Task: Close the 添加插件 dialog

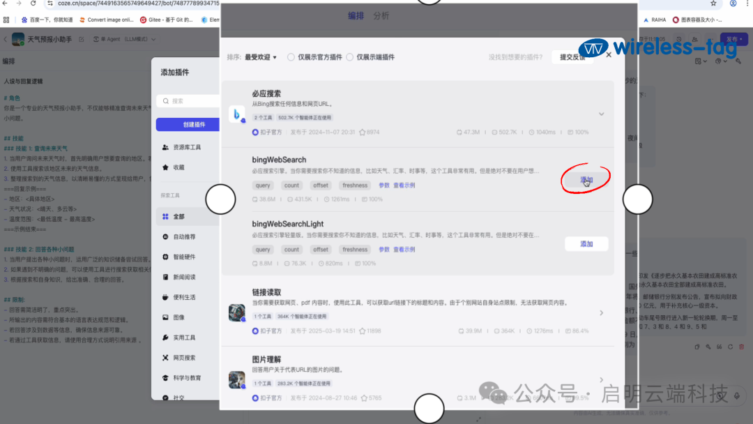Action: [x=609, y=54]
